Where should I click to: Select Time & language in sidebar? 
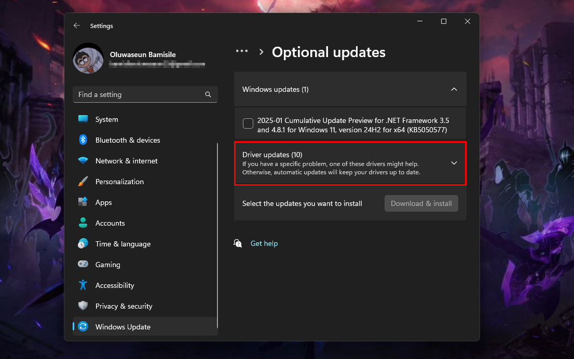coord(122,244)
